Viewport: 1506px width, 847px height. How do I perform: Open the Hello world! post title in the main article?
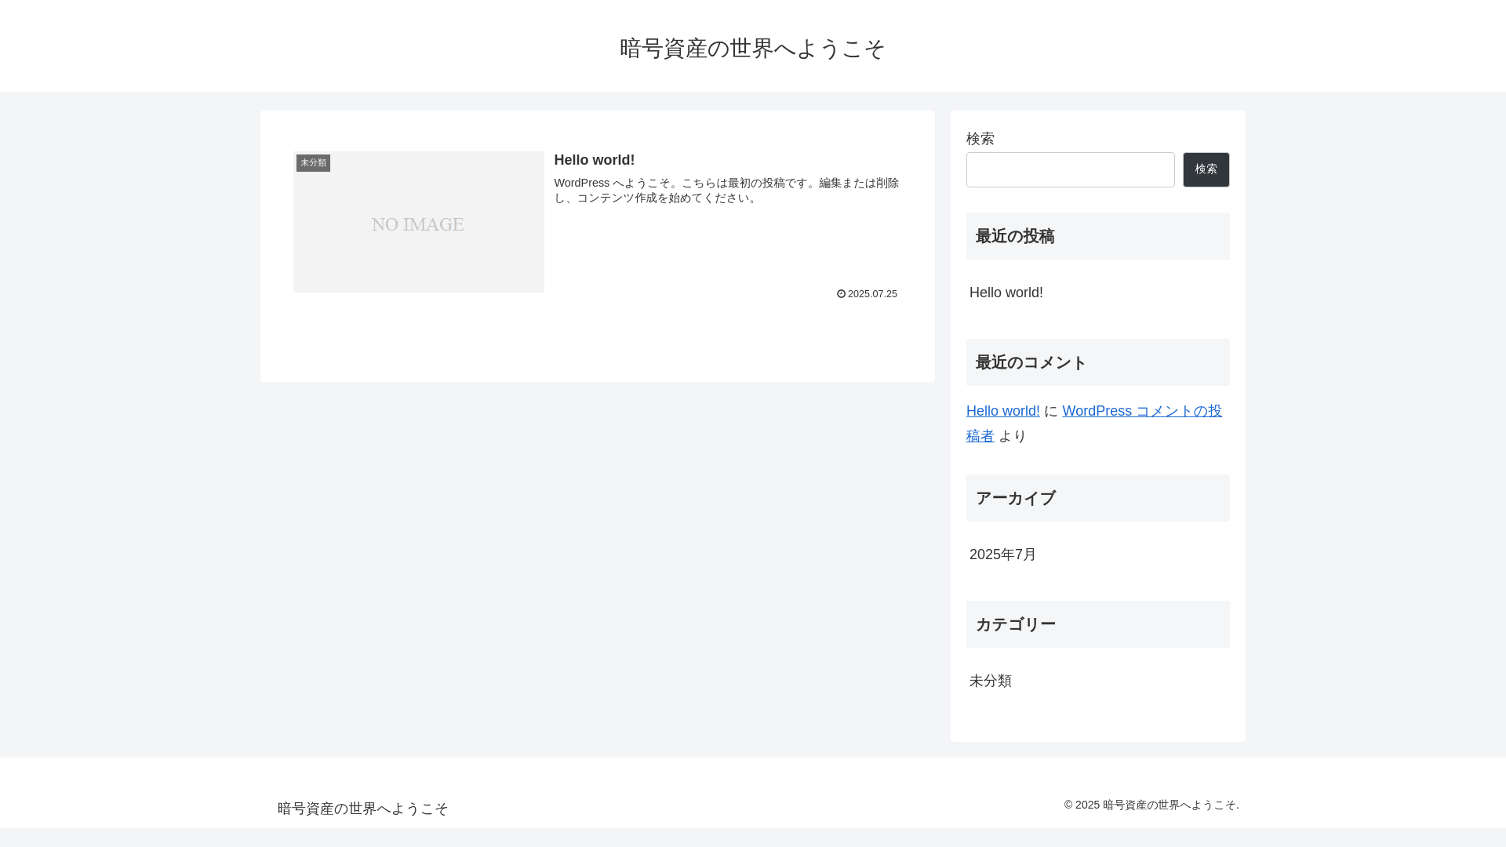595,160
